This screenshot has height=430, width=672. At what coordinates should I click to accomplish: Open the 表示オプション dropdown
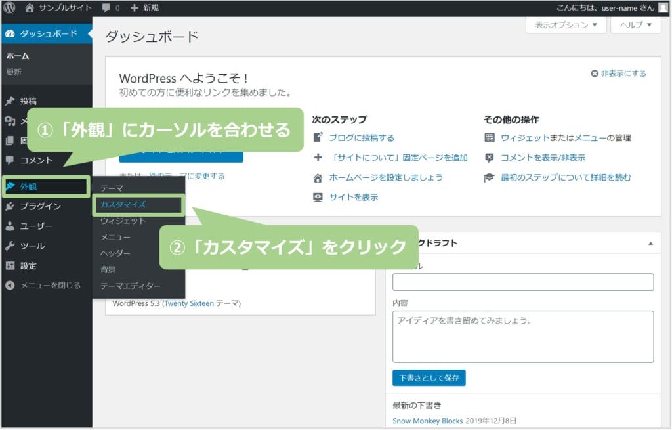[x=566, y=25]
